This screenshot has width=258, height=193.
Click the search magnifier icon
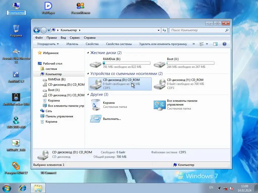pos(227,30)
